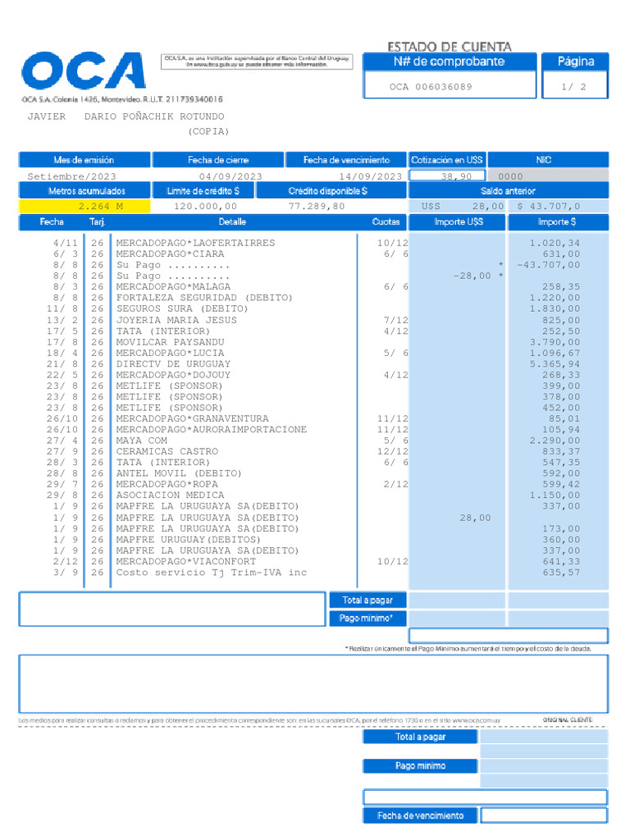Select the comprobante number OCA 006036089

[x=431, y=87]
